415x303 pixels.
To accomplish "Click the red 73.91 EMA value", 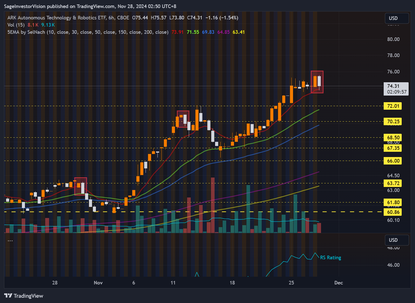I will (177, 32).
